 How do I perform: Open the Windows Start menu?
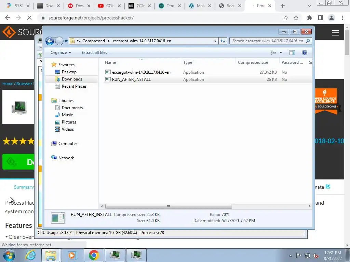point(9,255)
